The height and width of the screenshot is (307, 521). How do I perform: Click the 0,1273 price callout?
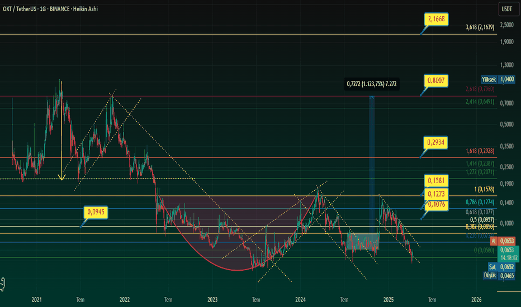(436, 194)
